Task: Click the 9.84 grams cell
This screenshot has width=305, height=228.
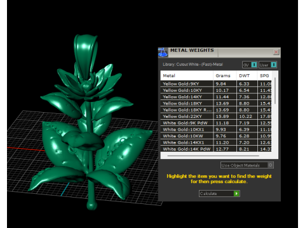Action: [225, 84]
